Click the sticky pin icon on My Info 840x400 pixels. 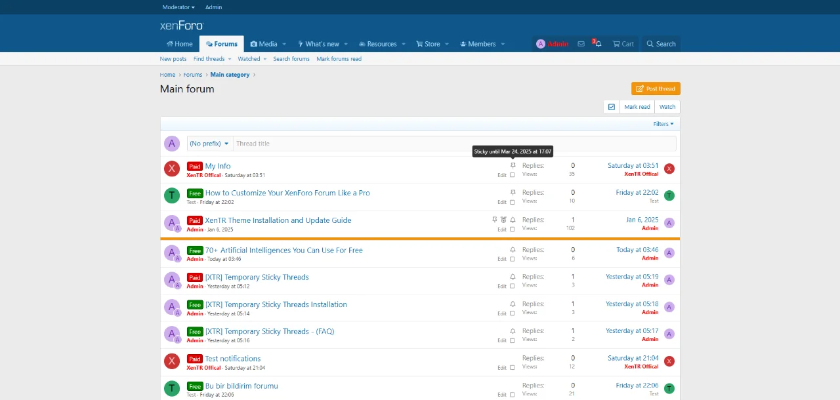(513, 166)
